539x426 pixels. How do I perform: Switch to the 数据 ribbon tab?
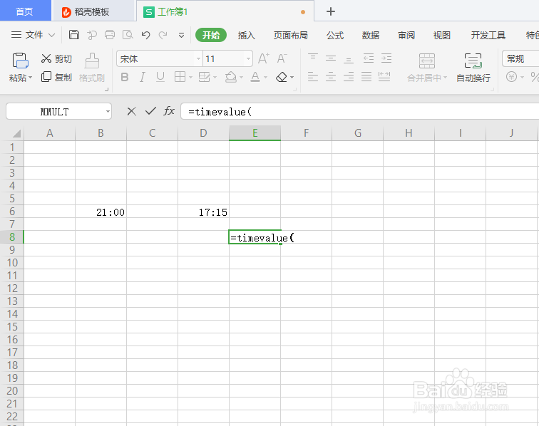pyautogui.click(x=371, y=35)
